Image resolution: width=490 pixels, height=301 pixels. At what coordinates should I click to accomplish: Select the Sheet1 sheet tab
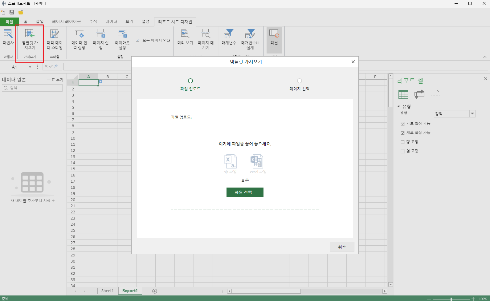107,291
